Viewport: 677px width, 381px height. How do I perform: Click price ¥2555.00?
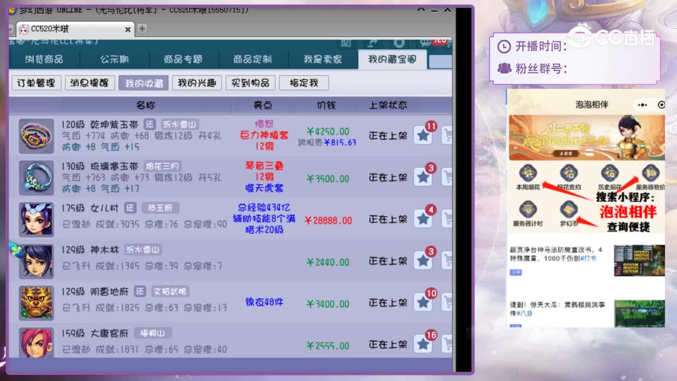point(328,346)
